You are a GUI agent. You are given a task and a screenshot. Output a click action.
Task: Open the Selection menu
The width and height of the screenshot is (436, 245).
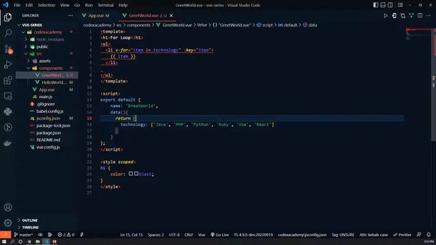(x=46, y=5)
